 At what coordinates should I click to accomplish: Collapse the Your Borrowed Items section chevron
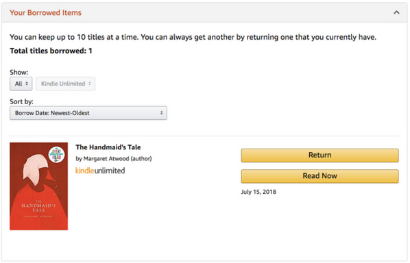click(396, 12)
